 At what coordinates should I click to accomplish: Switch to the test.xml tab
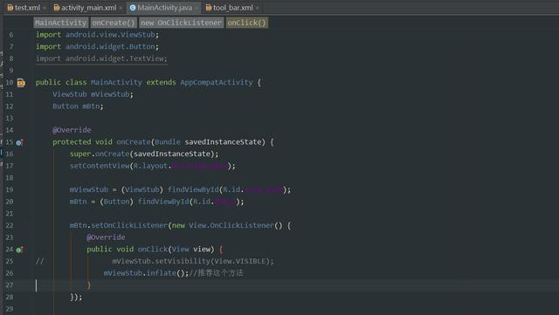[27, 8]
